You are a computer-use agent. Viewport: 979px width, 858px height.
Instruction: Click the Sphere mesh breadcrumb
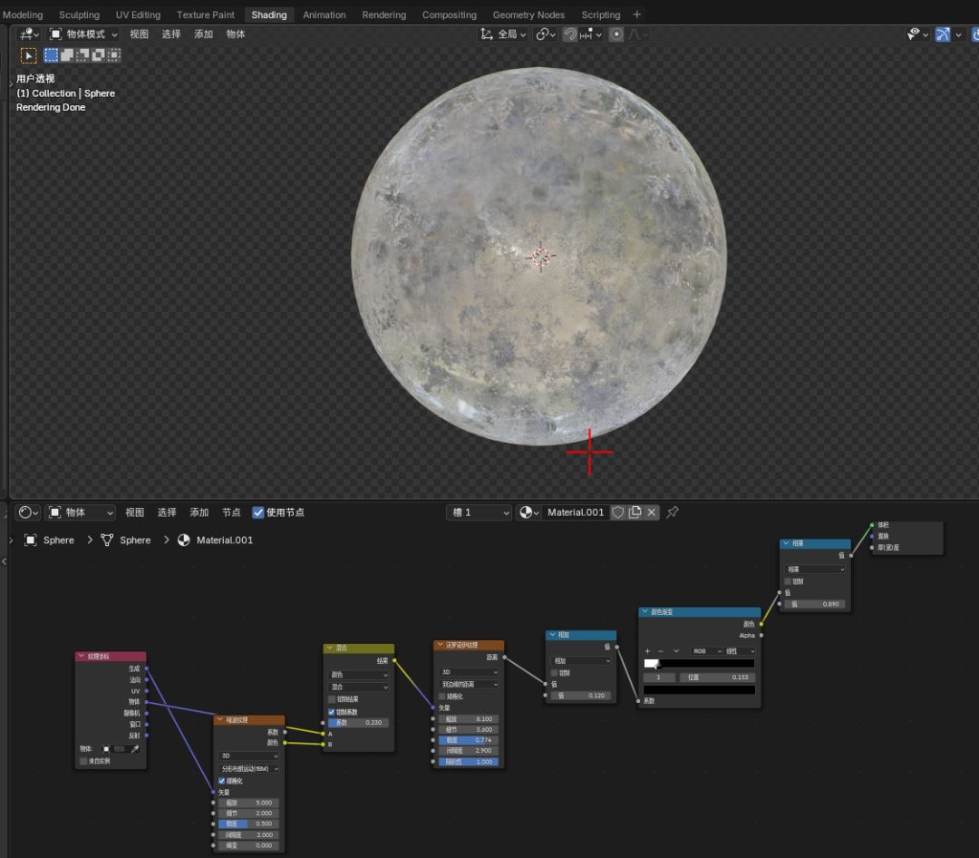click(x=135, y=541)
